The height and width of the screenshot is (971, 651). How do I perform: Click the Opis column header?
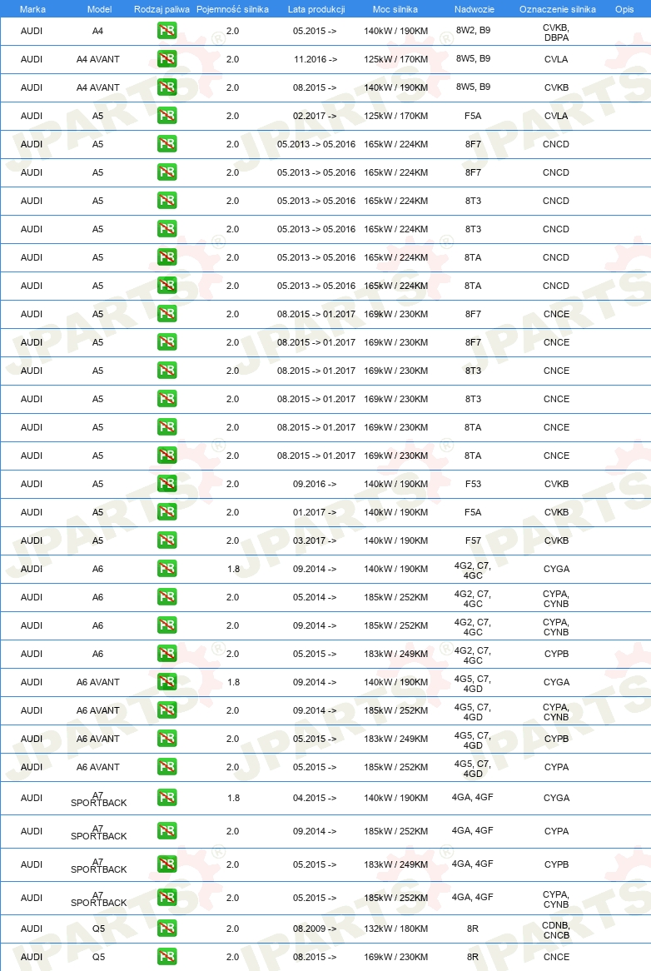[624, 9]
